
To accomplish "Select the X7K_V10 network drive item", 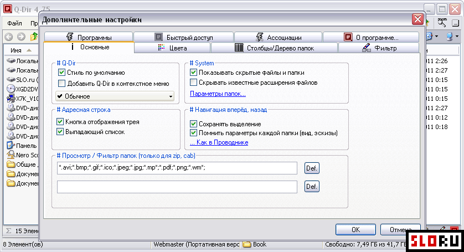I will coord(22,99).
